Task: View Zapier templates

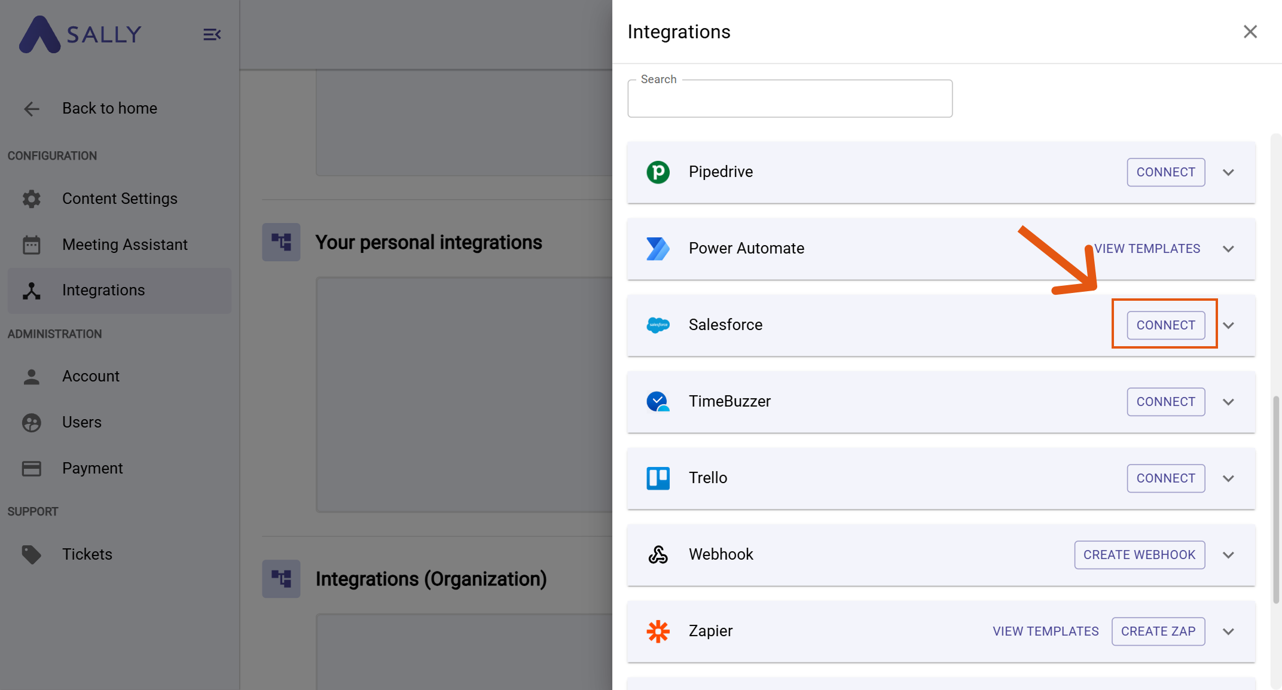Action: (x=1046, y=631)
